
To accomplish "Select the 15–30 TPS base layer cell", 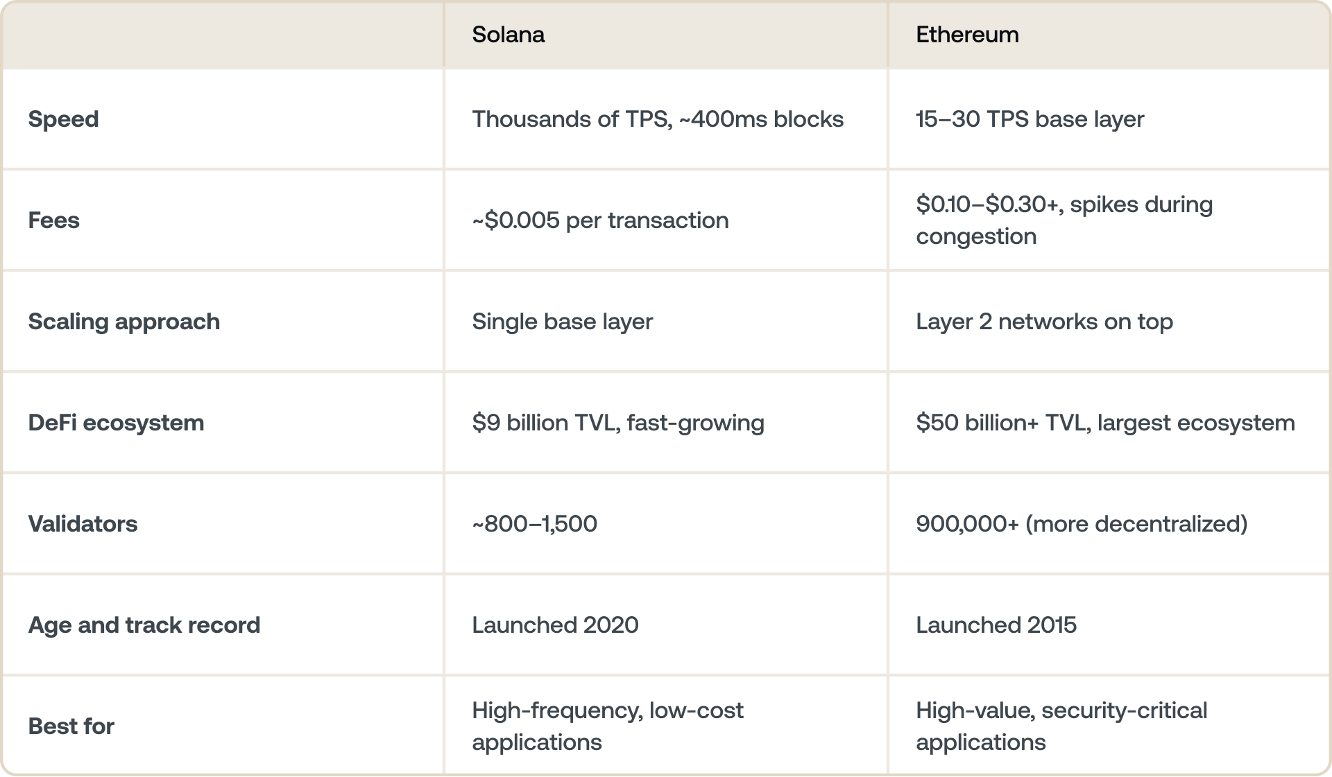I will pyautogui.click(x=1030, y=119).
